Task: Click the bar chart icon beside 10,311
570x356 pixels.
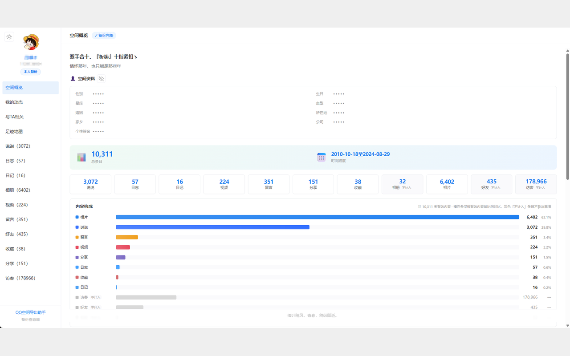Action: [x=81, y=157]
